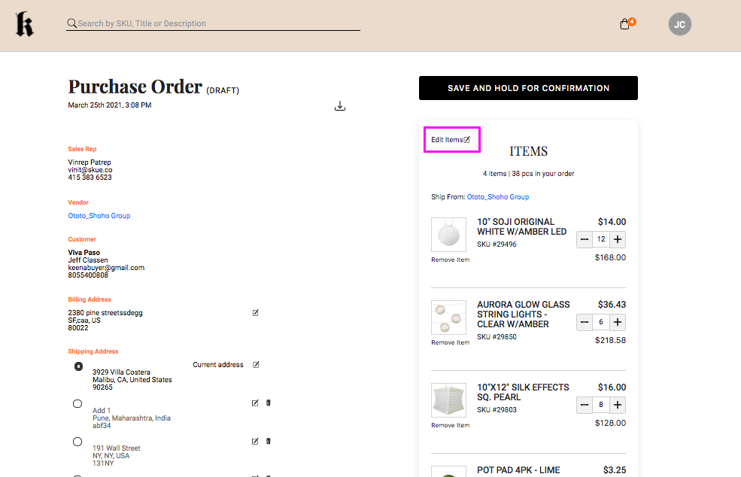Remove the AURORA GLOW GLASS item
This screenshot has width=741, height=477.
coord(448,342)
